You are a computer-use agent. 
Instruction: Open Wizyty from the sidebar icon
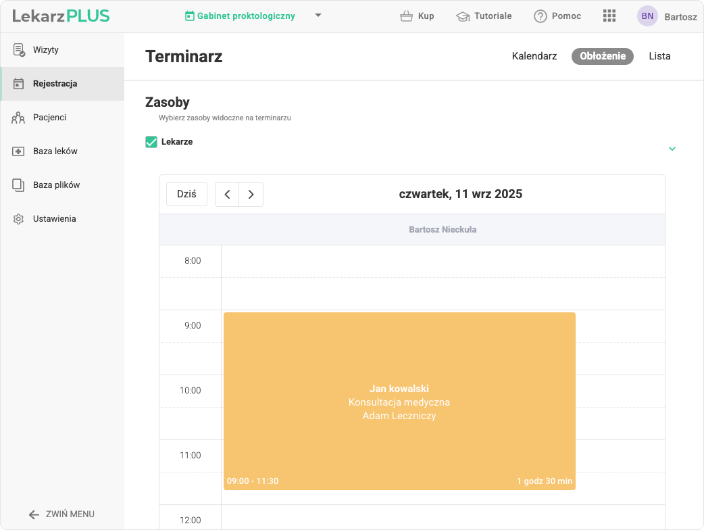19,50
